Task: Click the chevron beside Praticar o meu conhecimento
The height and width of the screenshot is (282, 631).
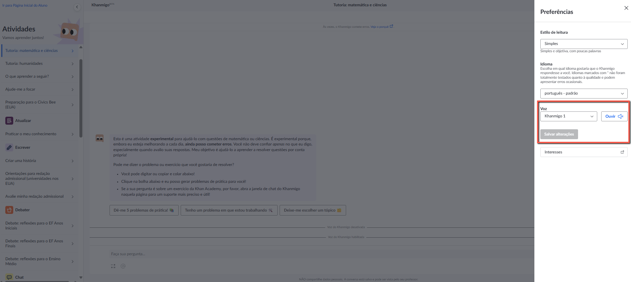Action: pyautogui.click(x=72, y=134)
